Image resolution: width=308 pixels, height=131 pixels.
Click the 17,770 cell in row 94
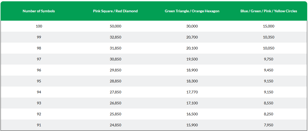pos(192,92)
